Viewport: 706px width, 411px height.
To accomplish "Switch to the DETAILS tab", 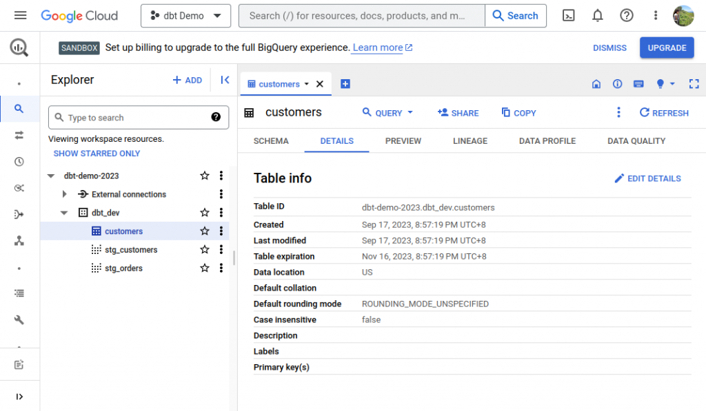I will [336, 140].
